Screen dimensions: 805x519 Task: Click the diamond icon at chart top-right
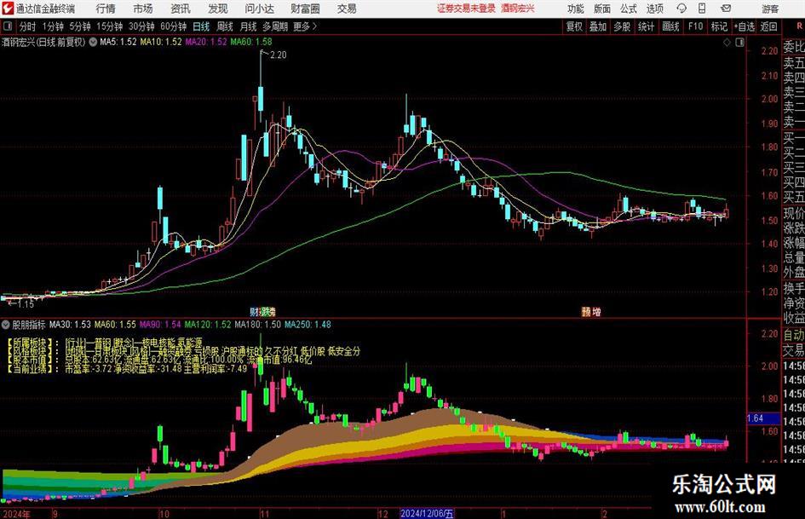point(727,43)
